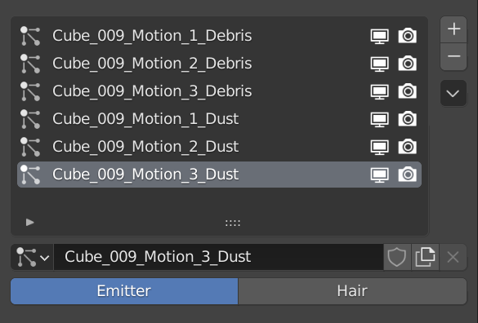This screenshot has width=478, height=323.
Task: Expand list filter options triangle
Action: click(30, 222)
